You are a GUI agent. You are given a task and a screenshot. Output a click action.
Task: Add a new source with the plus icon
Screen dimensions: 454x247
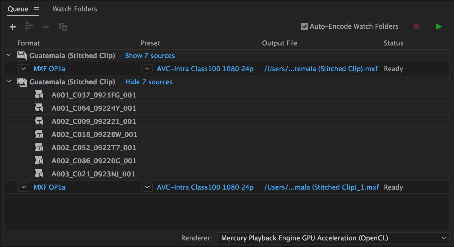pyautogui.click(x=12, y=27)
